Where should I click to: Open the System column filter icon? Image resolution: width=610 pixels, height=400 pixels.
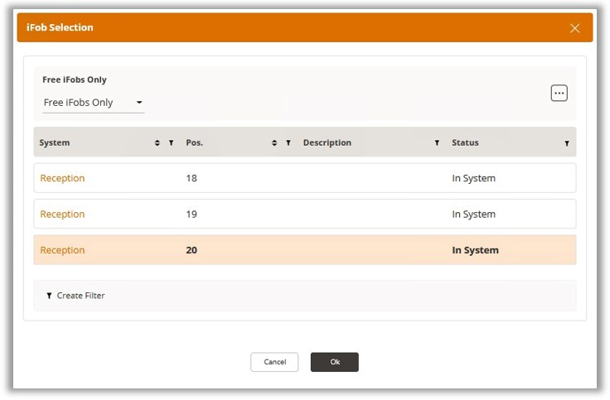(x=171, y=143)
